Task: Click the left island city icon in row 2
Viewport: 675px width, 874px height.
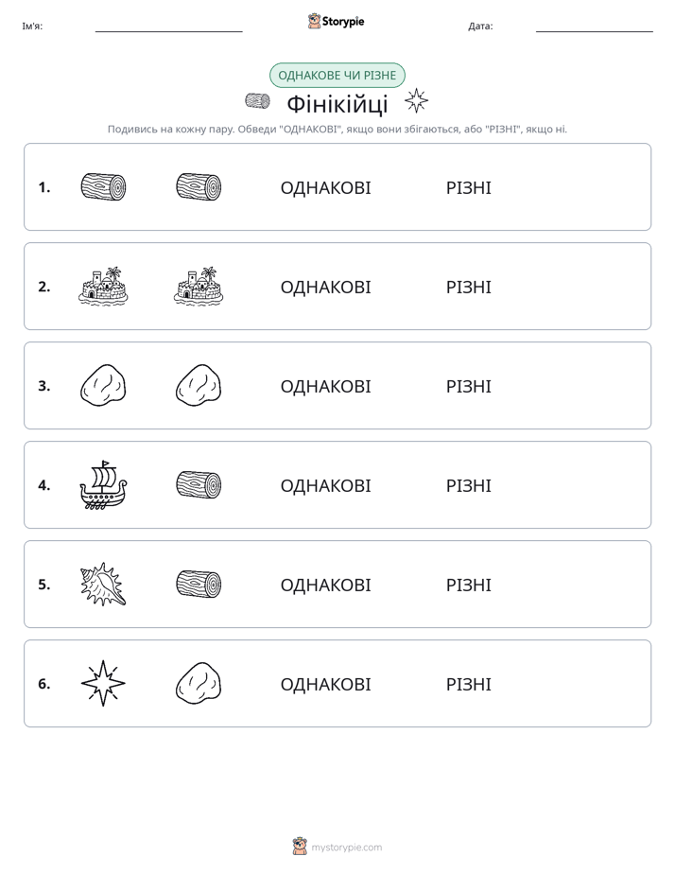Action: pyautogui.click(x=104, y=287)
